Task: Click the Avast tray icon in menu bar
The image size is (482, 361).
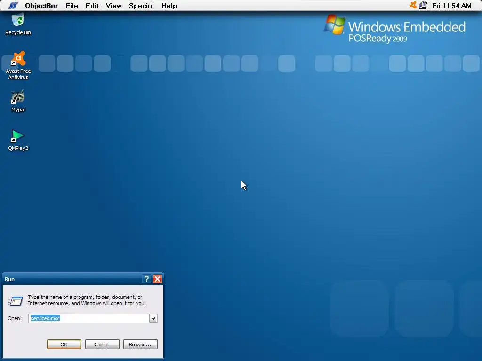Action: [x=413, y=5]
